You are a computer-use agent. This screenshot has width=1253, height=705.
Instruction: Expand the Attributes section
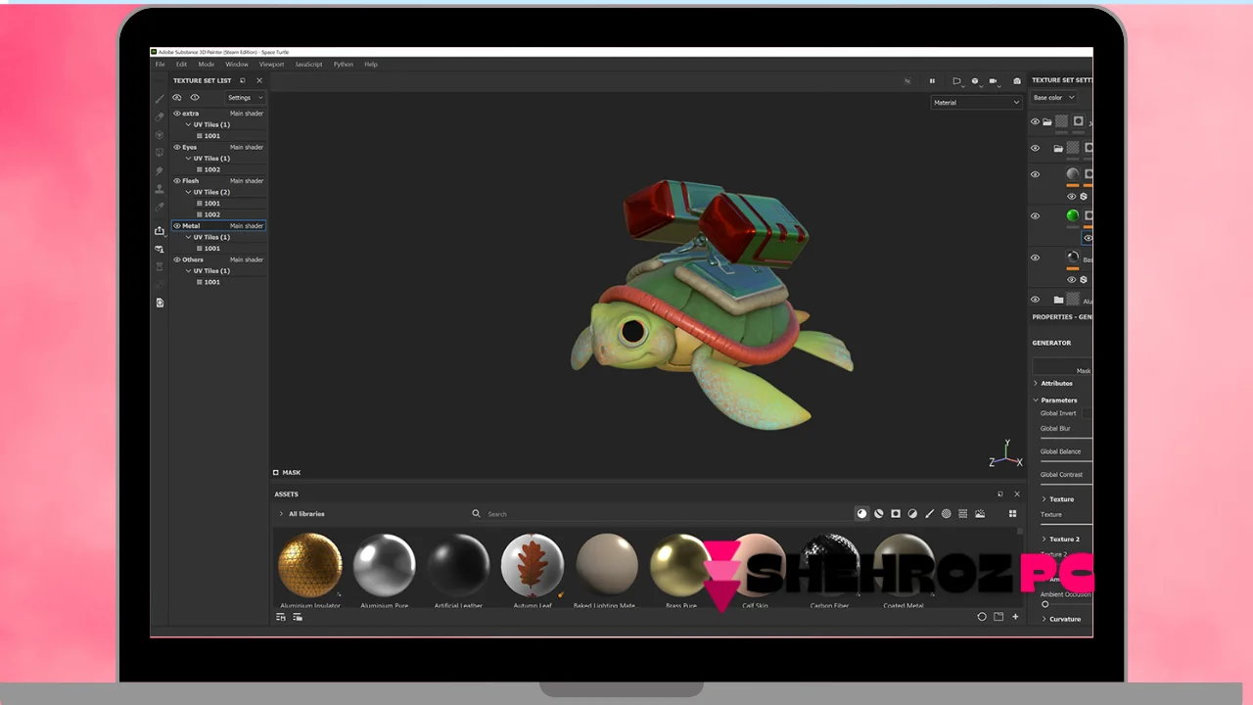(1036, 383)
